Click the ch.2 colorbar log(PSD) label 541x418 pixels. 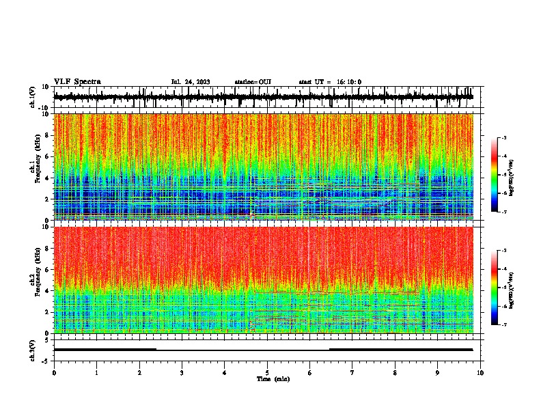512,290
